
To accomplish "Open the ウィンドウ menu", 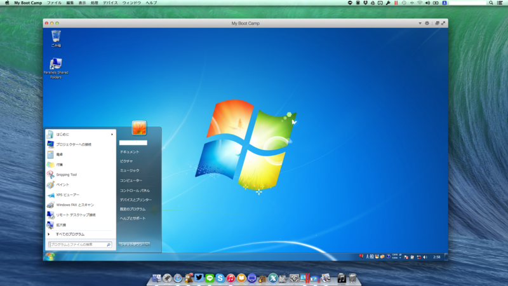I will click(x=131, y=3).
